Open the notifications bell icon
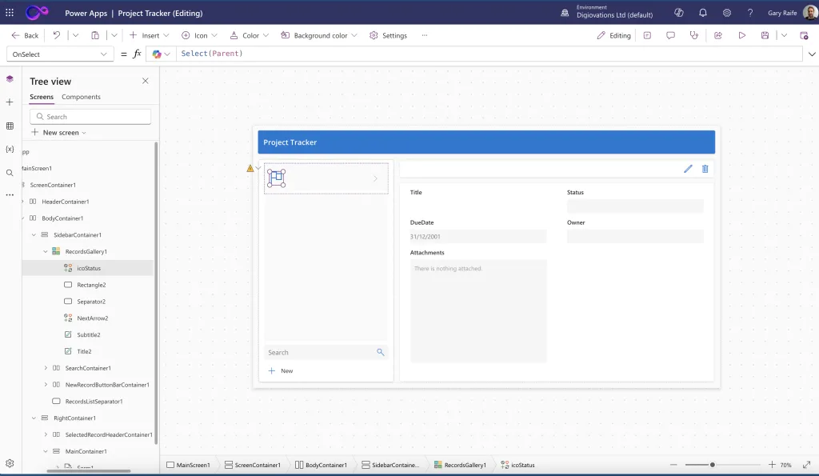The width and height of the screenshot is (819, 476). (x=703, y=13)
